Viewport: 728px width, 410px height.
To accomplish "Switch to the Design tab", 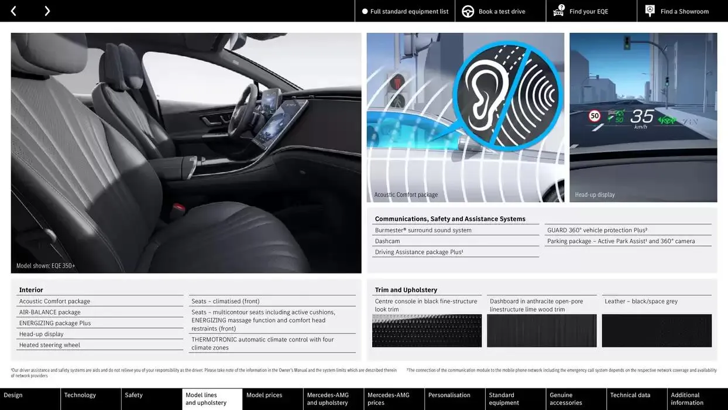I will click(x=30, y=399).
